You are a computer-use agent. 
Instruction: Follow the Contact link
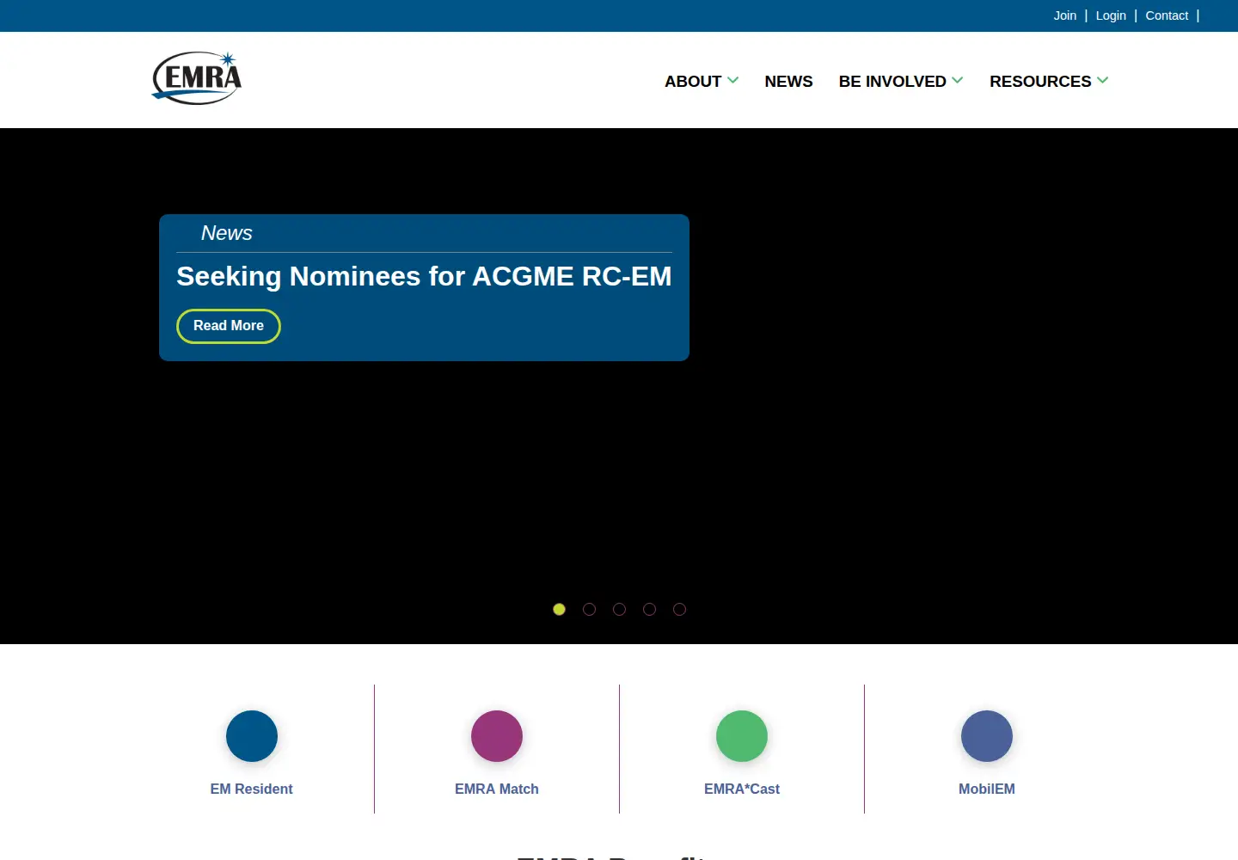pyautogui.click(x=1167, y=15)
